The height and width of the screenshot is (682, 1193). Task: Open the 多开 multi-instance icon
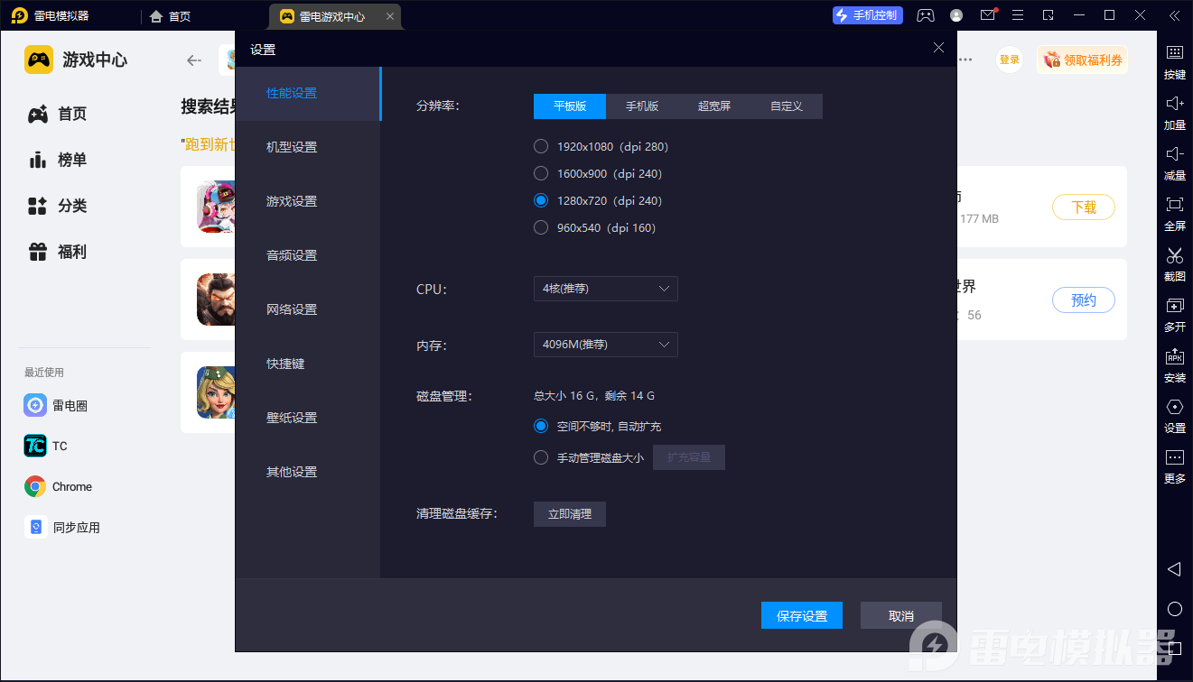pyautogui.click(x=1174, y=307)
